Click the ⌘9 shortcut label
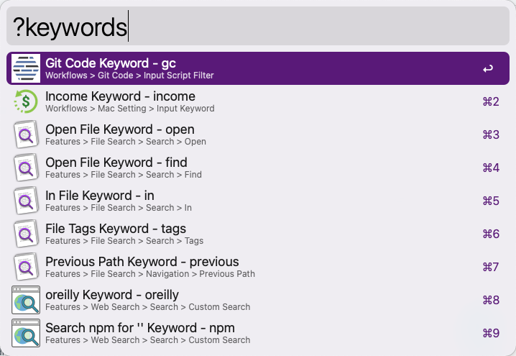 491,333
